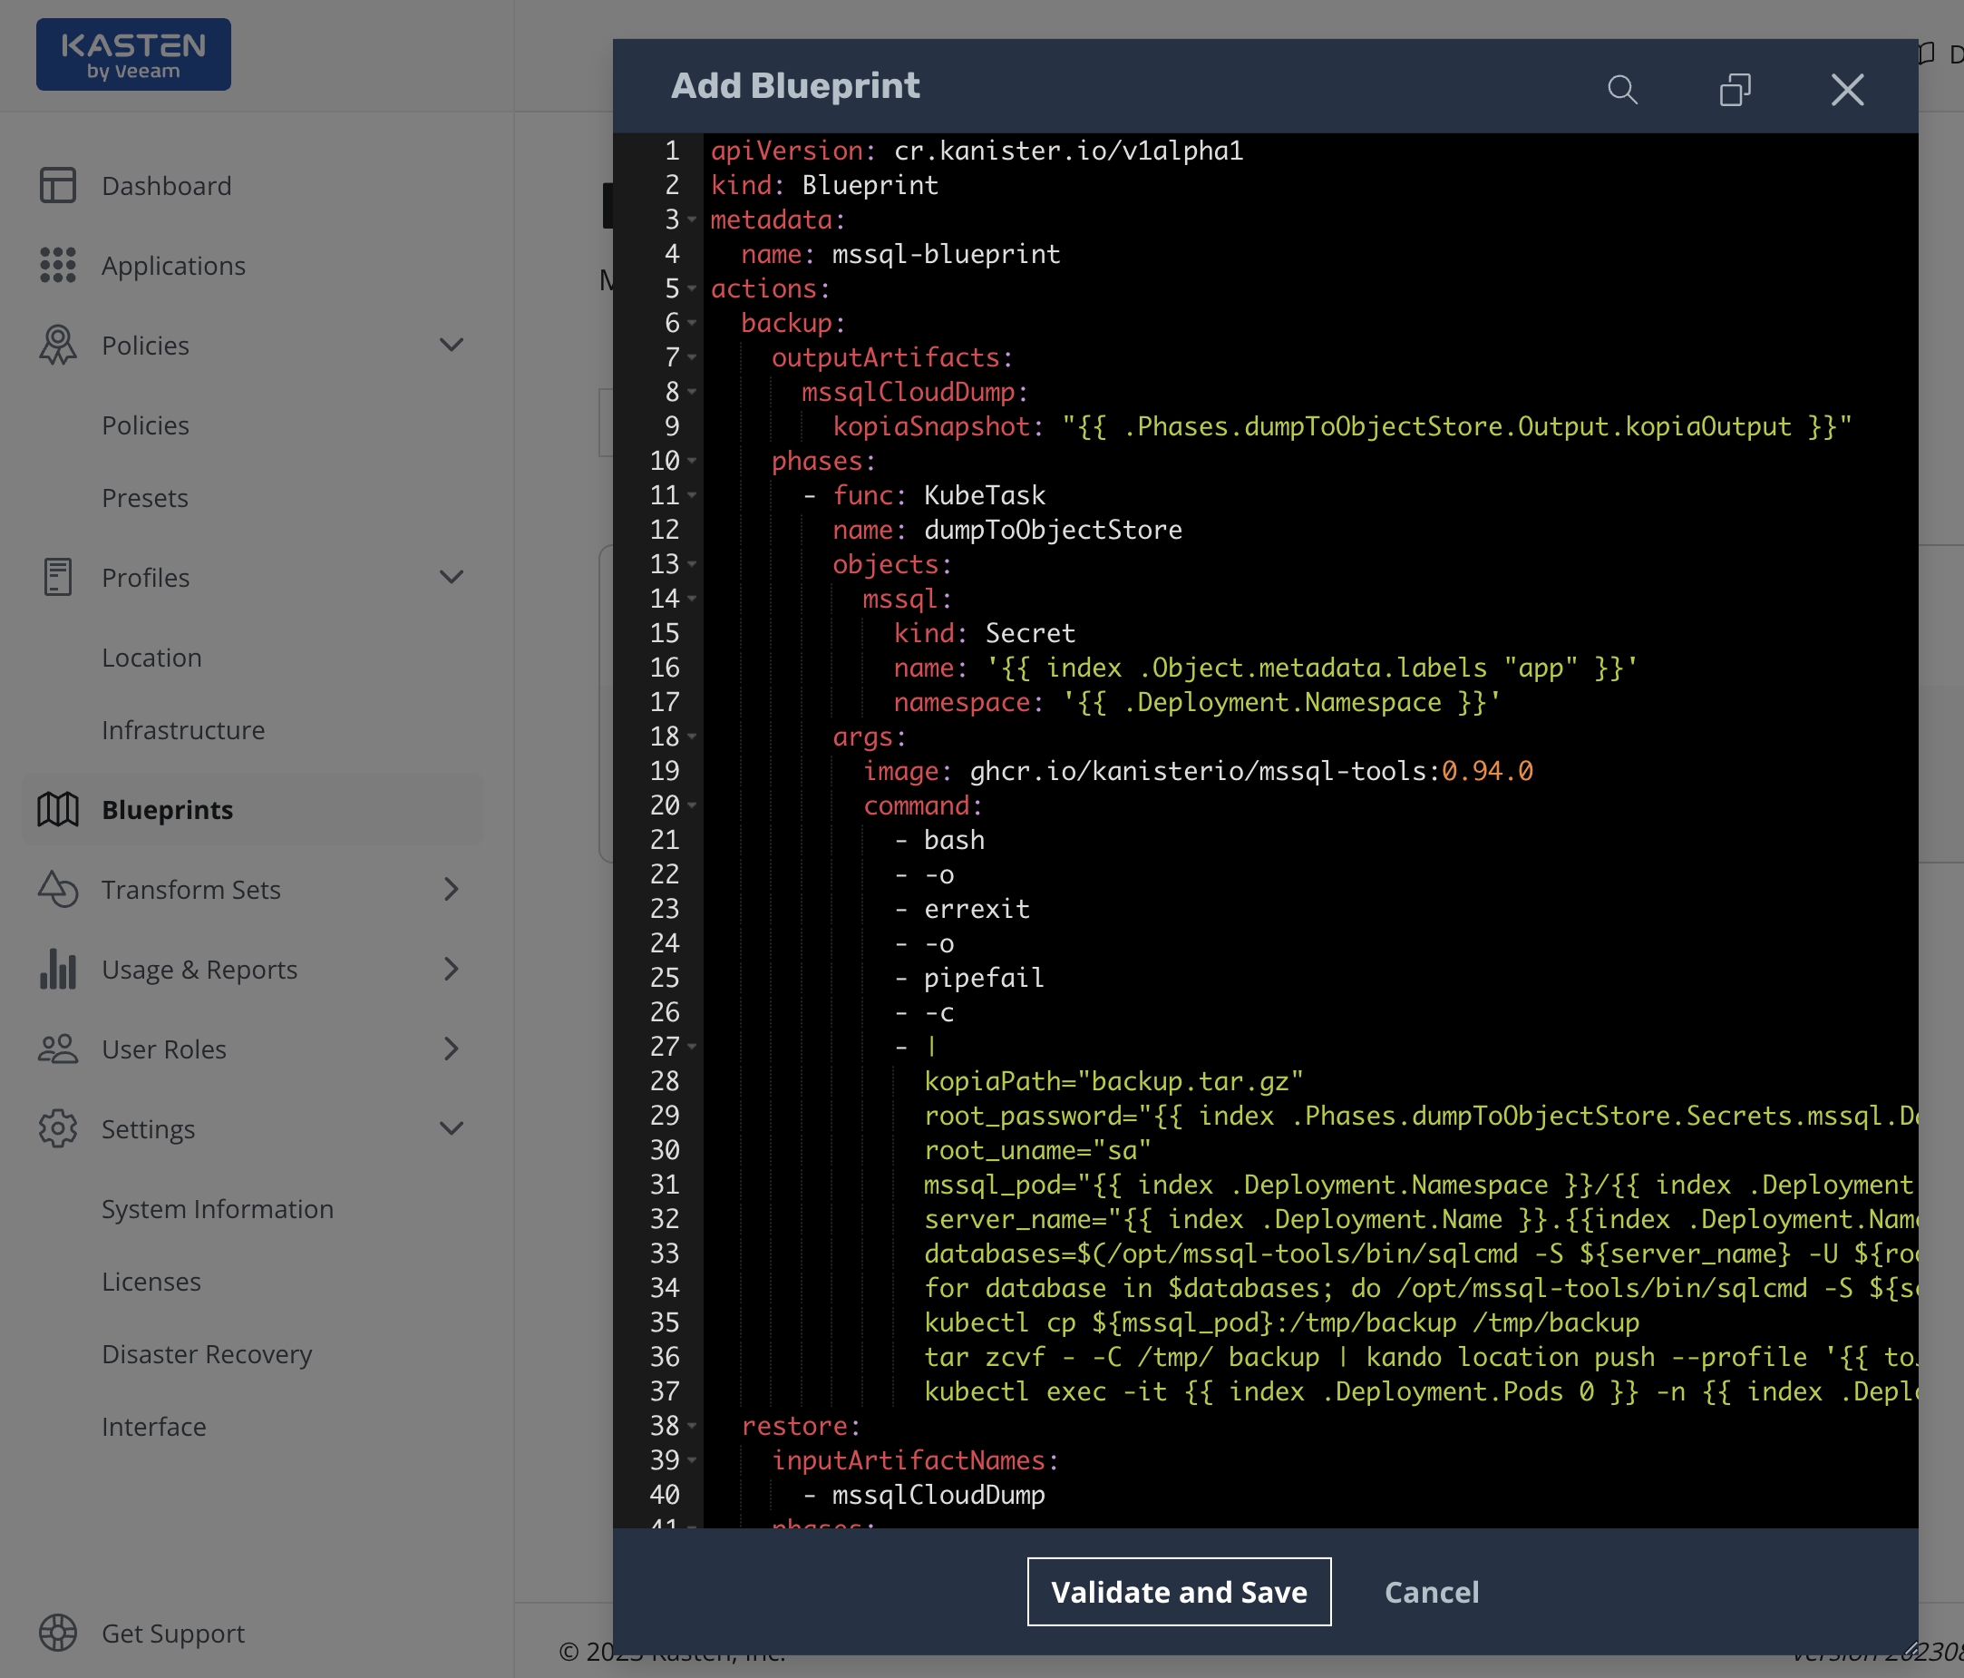Image resolution: width=1964 pixels, height=1678 pixels.
Task: Click the copy-to-clipboard icon in dialog header
Action: (x=1735, y=90)
